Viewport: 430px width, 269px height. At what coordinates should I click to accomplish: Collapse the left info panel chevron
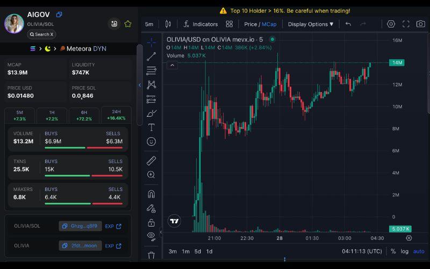pos(140,85)
